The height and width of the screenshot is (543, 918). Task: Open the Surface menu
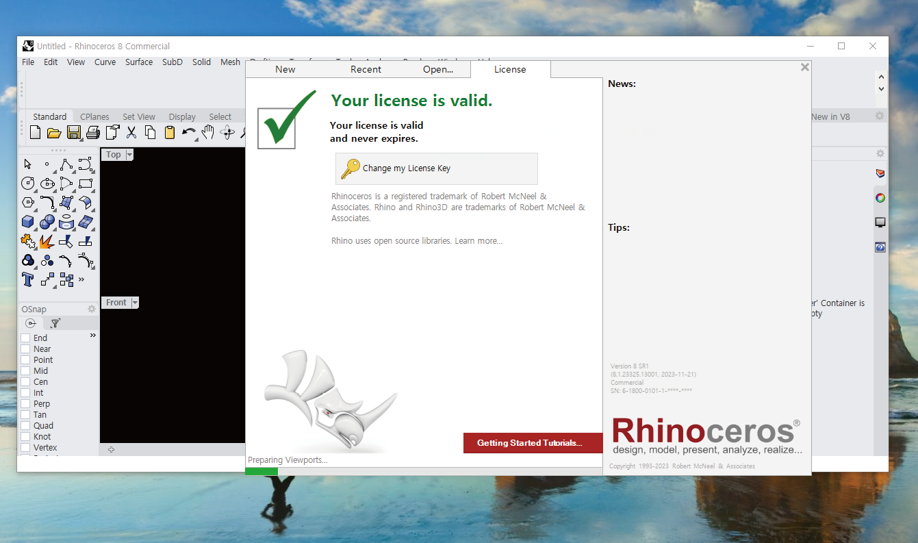139,62
